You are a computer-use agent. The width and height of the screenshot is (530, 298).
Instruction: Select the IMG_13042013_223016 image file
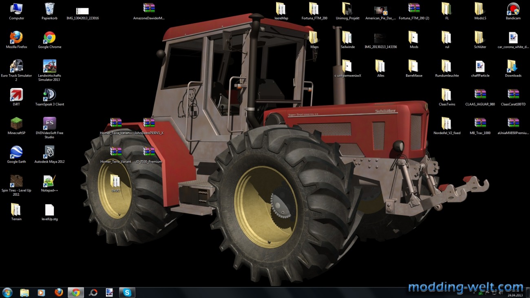pyautogui.click(x=82, y=13)
